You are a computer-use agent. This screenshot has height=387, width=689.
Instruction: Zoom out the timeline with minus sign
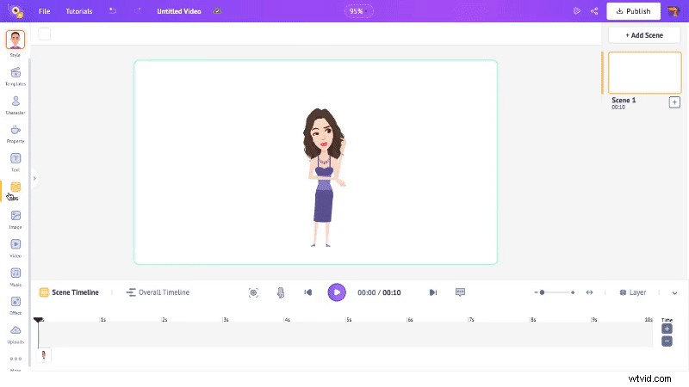pyautogui.click(x=536, y=292)
